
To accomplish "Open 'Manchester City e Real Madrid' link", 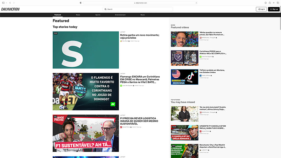I will click(x=213, y=146).
